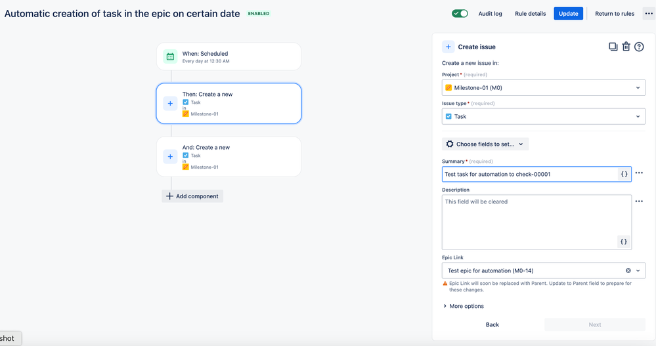Insert smart value in Description field
This screenshot has height=346, width=656.
point(623,242)
